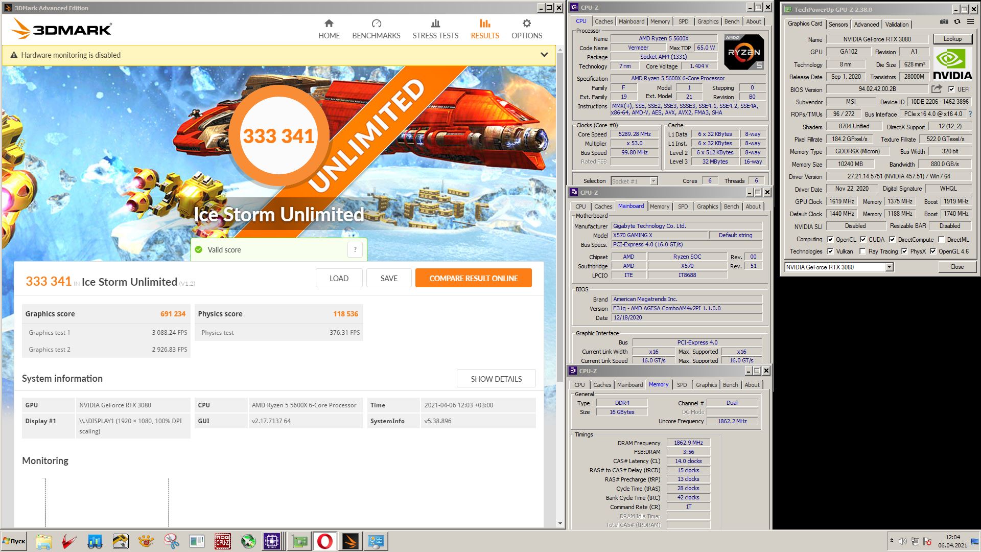Image resolution: width=981 pixels, height=552 pixels.
Task: Click SHOW DETAILS for system information
Action: 496,379
